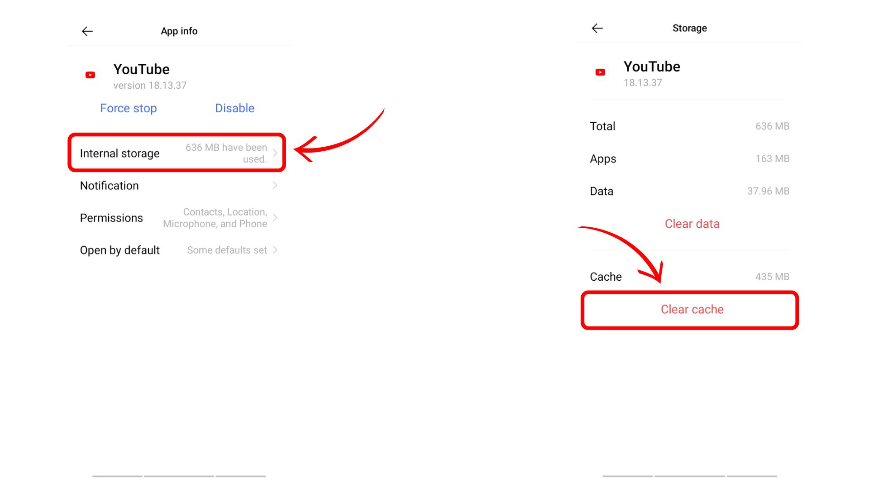This screenshot has height=489, width=869.
Task: Go back from the Storage screen
Action: [x=597, y=28]
